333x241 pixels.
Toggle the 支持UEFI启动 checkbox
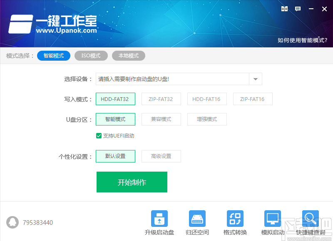click(x=99, y=135)
